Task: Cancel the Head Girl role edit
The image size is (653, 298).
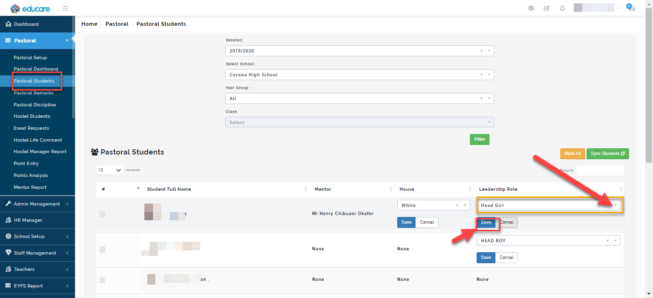Action: (x=507, y=222)
